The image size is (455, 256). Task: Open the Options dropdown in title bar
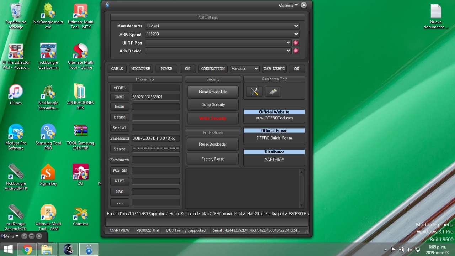pyautogui.click(x=288, y=5)
